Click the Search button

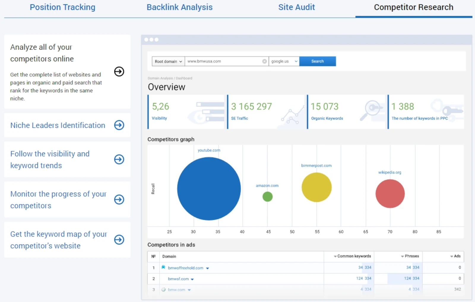tap(318, 61)
